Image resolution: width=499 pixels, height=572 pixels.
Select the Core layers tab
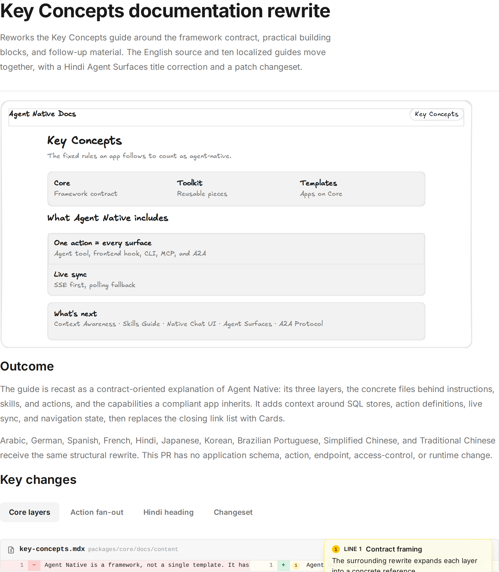[29, 512]
